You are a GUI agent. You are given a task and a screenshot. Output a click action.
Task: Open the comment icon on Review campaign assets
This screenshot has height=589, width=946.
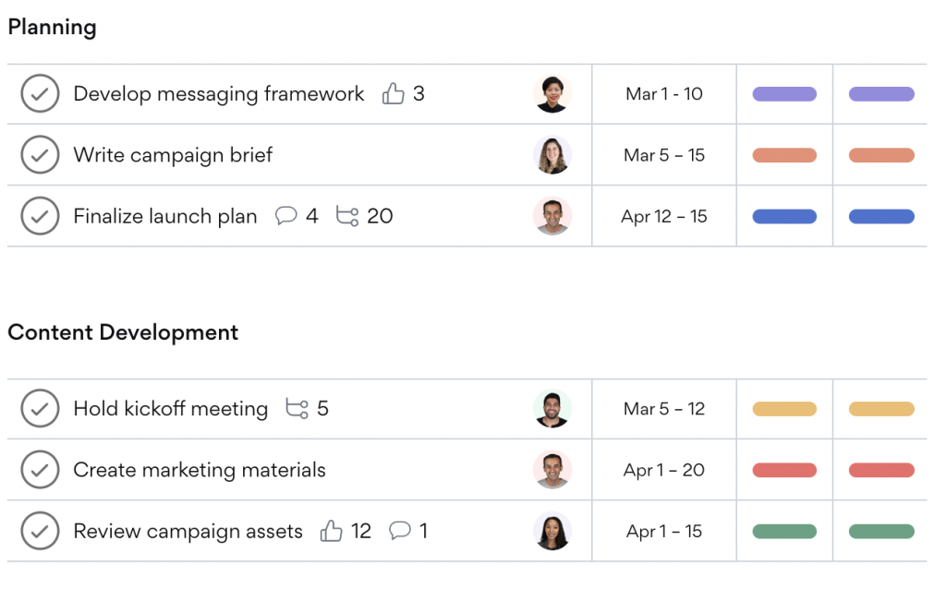[401, 531]
